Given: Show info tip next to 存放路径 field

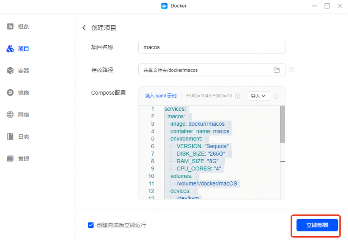Looking at the screenshot, I should pyautogui.click(x=291, y=70).
